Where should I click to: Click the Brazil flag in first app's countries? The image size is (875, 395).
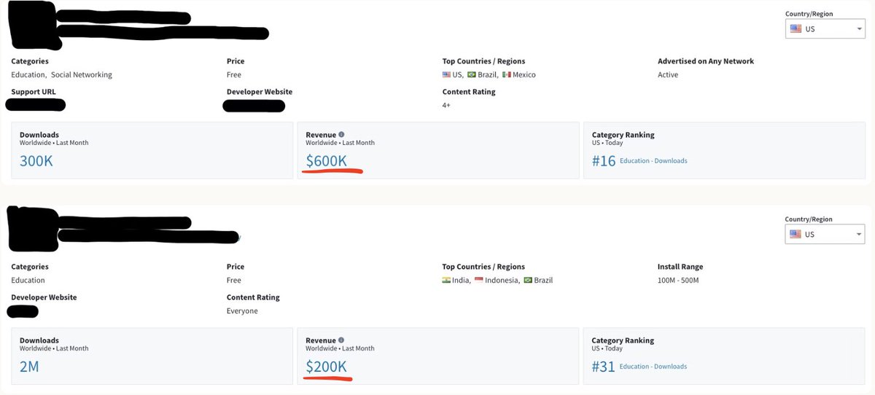coord(472,74)
